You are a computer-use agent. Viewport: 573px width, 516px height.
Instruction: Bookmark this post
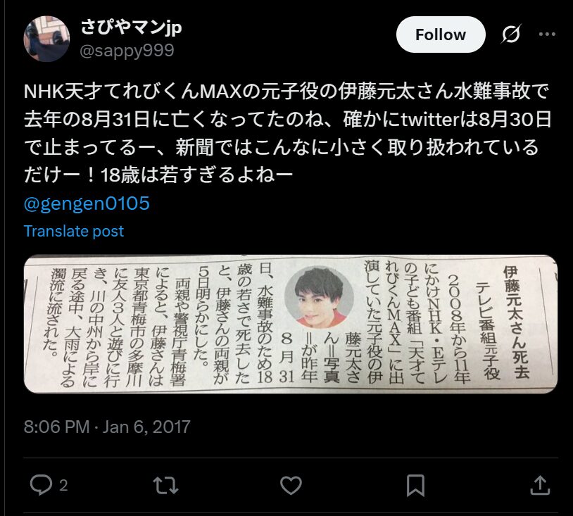[415, 485]
